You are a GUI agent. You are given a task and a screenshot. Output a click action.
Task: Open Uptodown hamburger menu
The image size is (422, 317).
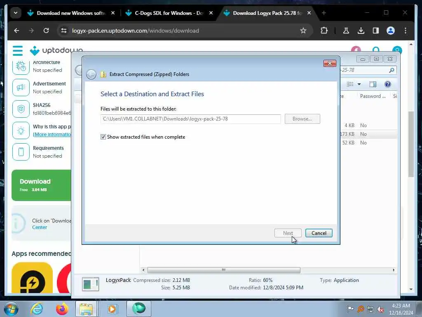click(x=18, y=50)
